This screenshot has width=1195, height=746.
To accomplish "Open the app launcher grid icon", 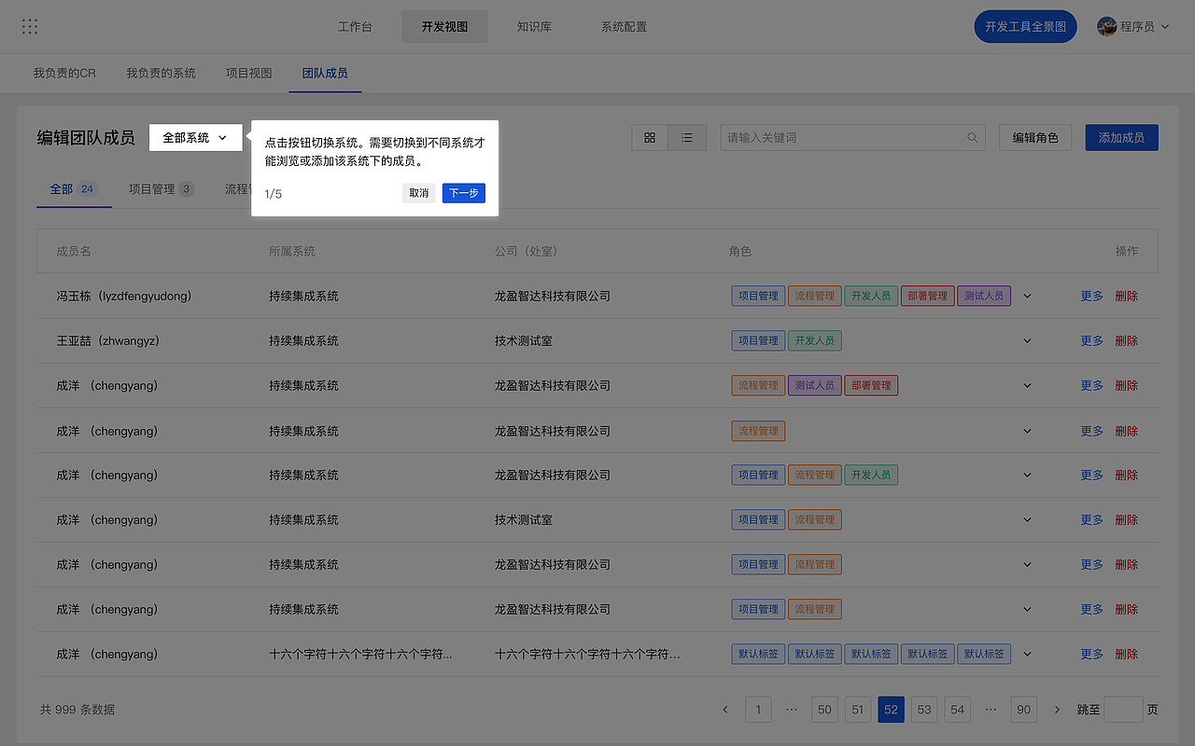I will coord(29,26).
